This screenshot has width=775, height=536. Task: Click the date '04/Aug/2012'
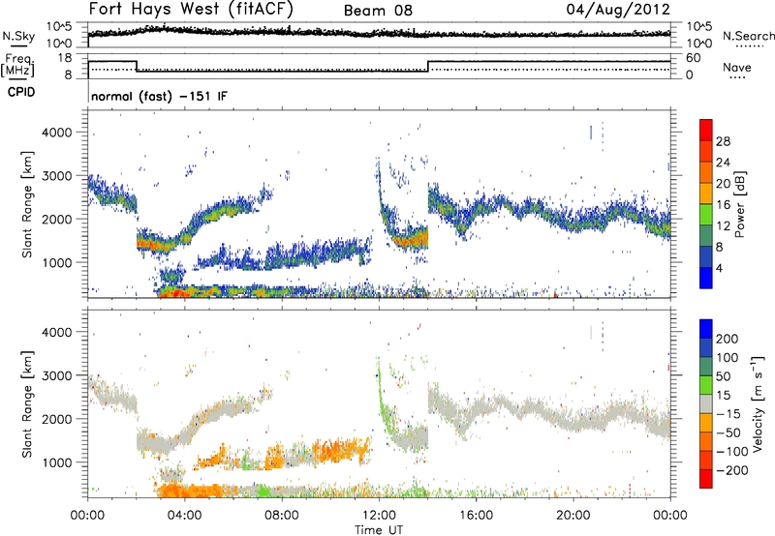click(618, 10)
